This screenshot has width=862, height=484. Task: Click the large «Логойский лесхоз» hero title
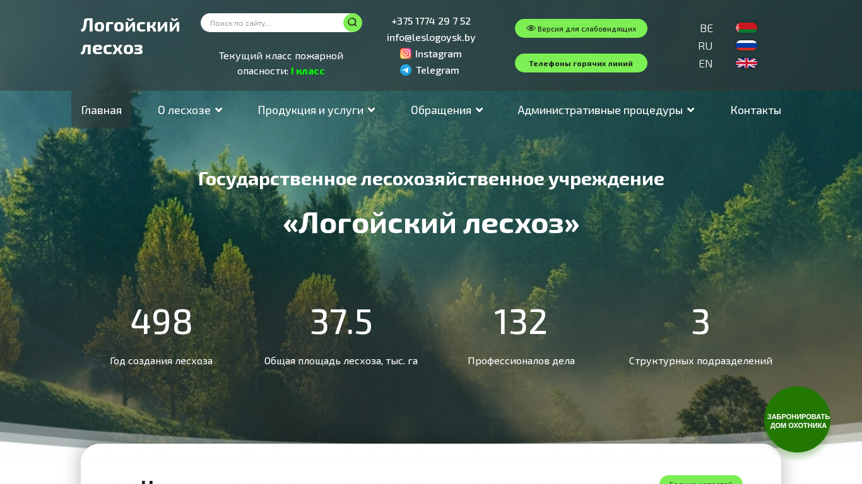(431, 223)
